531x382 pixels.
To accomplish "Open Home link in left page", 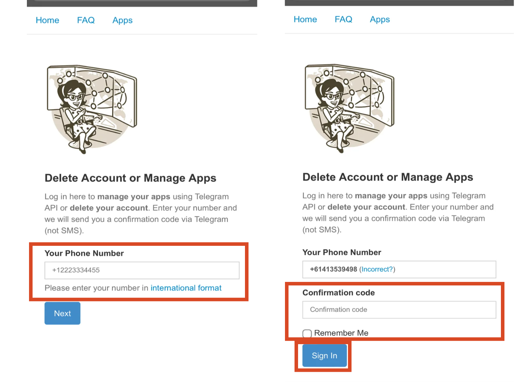I will coord(47,20).
